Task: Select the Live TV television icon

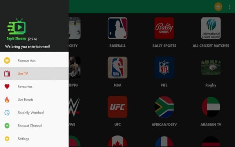Action: tap(7, 74)
